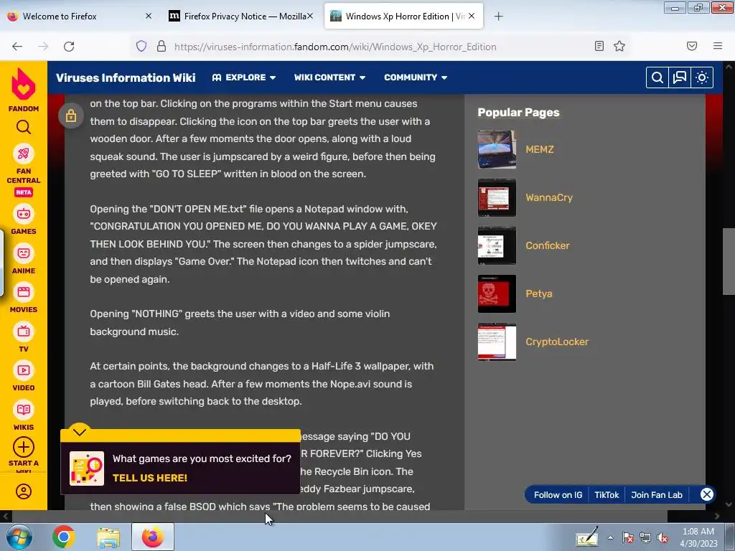Click the MEMZ thumbnail image

coord(497,149)
